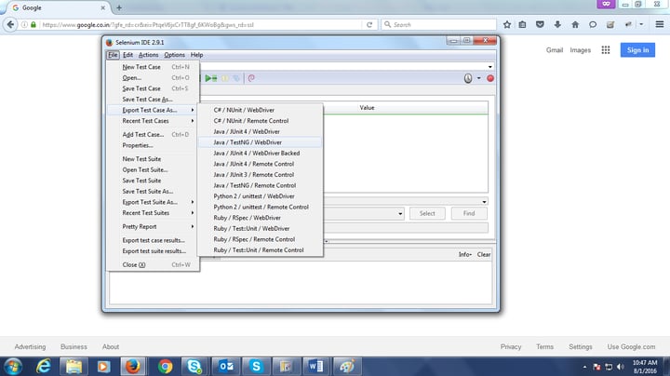The image size is (670, 376).
Task: Open the Edit menu in Selenium IDE
Action: (127, 55)
